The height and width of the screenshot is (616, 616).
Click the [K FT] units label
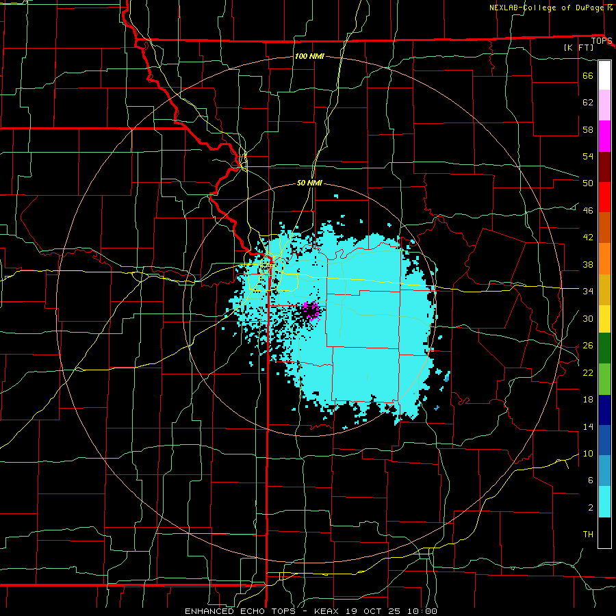578,47
